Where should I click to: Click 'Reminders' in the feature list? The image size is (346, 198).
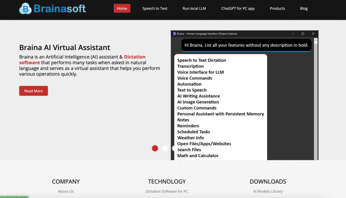tap(188, 126)
